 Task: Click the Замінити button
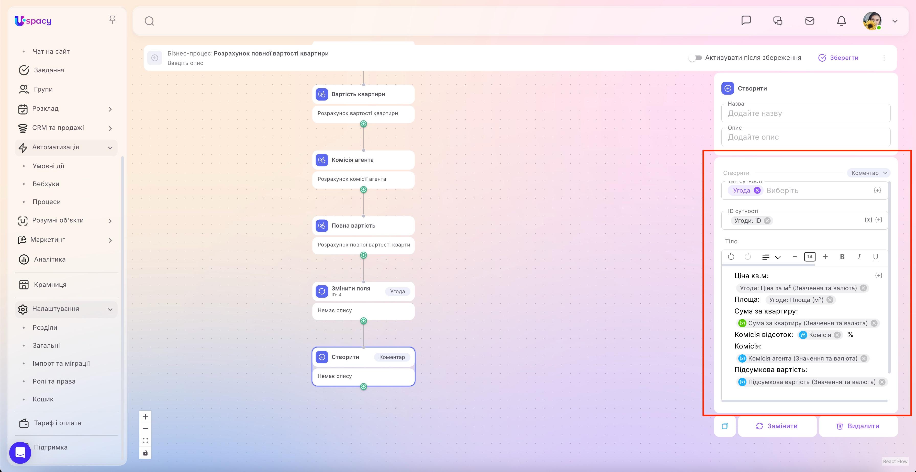[777, 426]
